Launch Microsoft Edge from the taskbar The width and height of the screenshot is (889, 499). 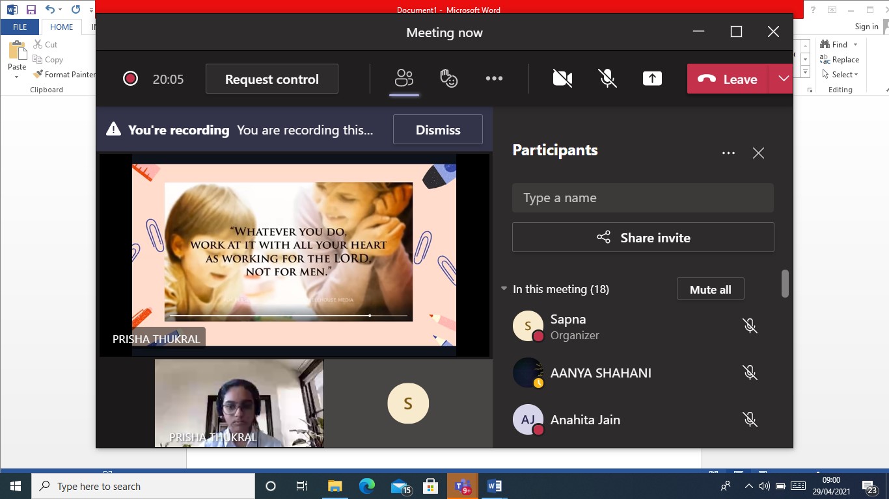click(x=367, y=486)
